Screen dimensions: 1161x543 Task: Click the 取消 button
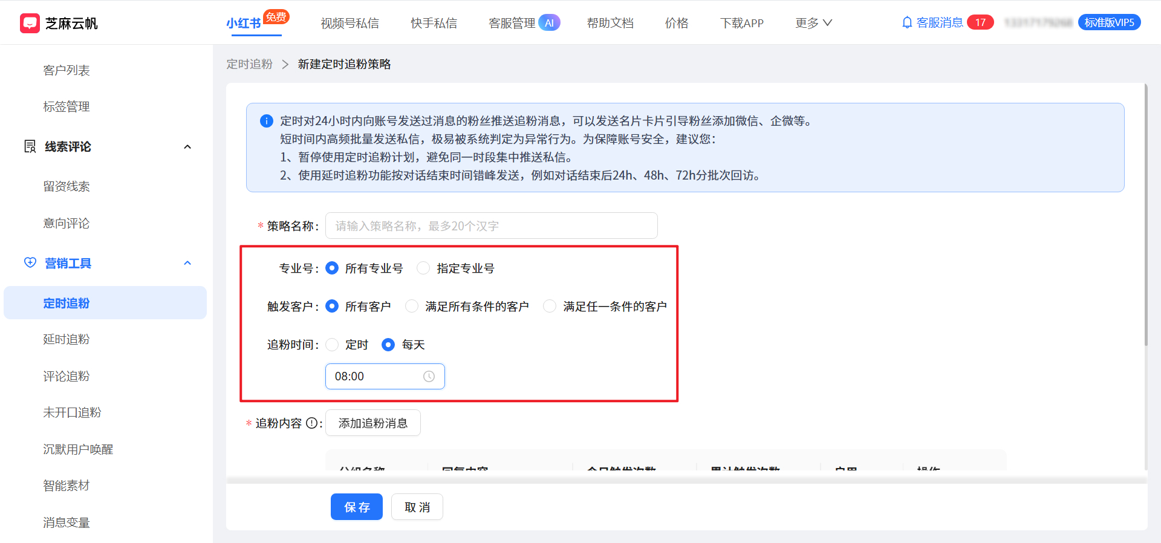tap(417, 507)
